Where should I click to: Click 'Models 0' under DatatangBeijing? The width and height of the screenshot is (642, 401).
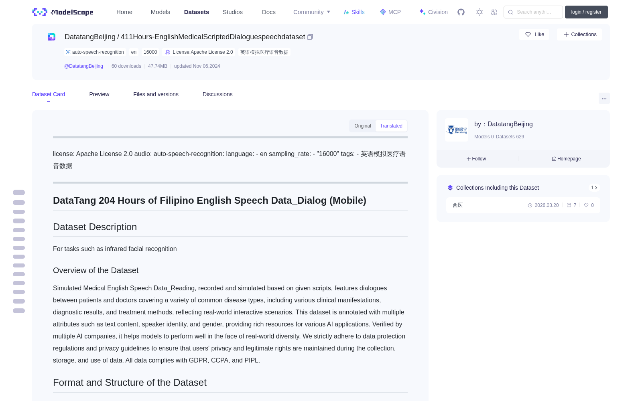(x=484, y=137)
